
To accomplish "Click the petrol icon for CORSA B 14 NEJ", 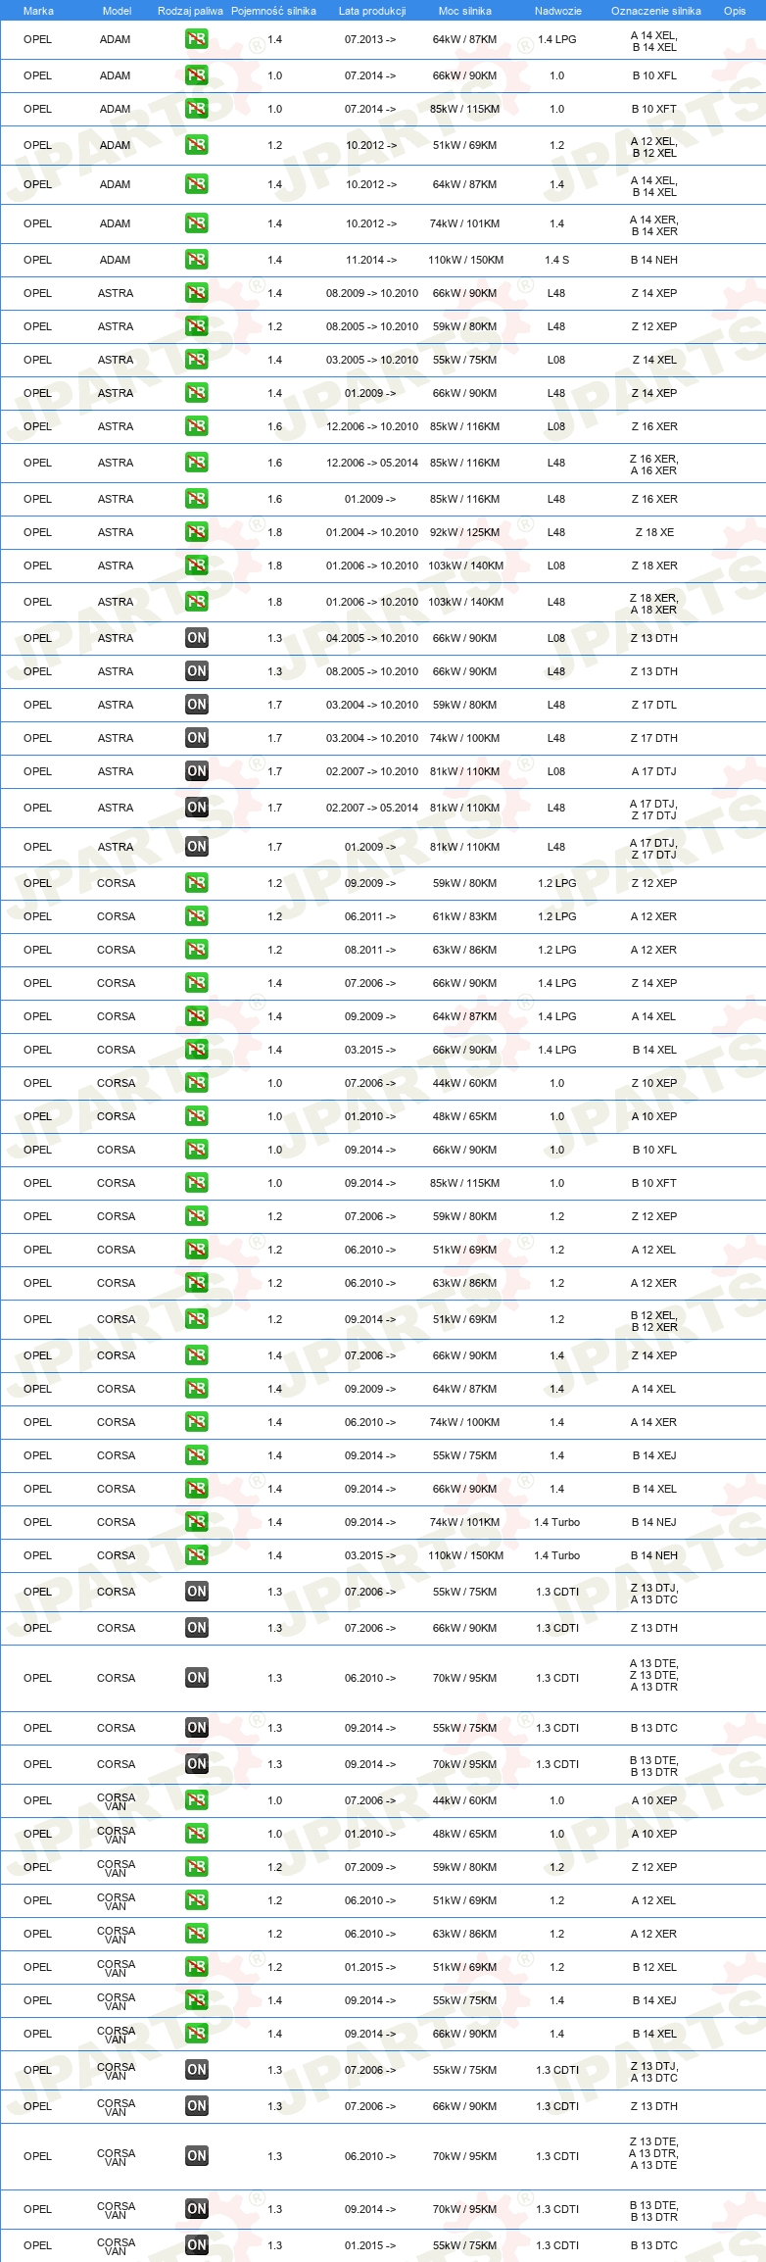I will (x=197, y=1522).
